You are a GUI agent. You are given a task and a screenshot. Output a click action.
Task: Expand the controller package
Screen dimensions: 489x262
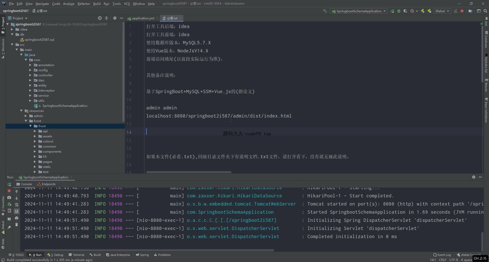tap(30, 75)
